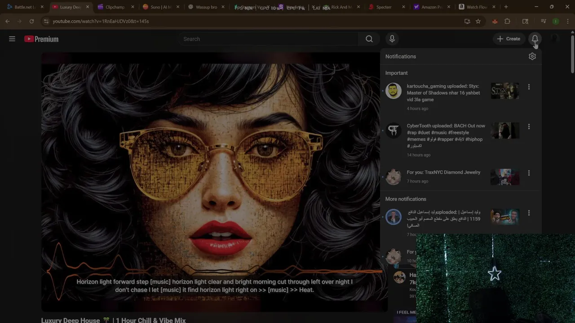This screenshot has height=323, width=575.
Task: Click the Notifications panel heading
Action: [x=401, y=57]
